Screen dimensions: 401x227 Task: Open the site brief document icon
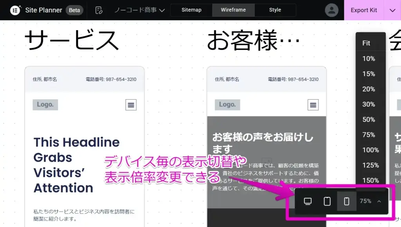(99, 10)
